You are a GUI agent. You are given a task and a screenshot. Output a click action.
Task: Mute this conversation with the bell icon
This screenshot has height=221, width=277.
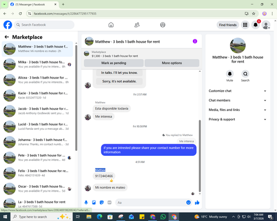pyautogui.click(x=230, y=74)
